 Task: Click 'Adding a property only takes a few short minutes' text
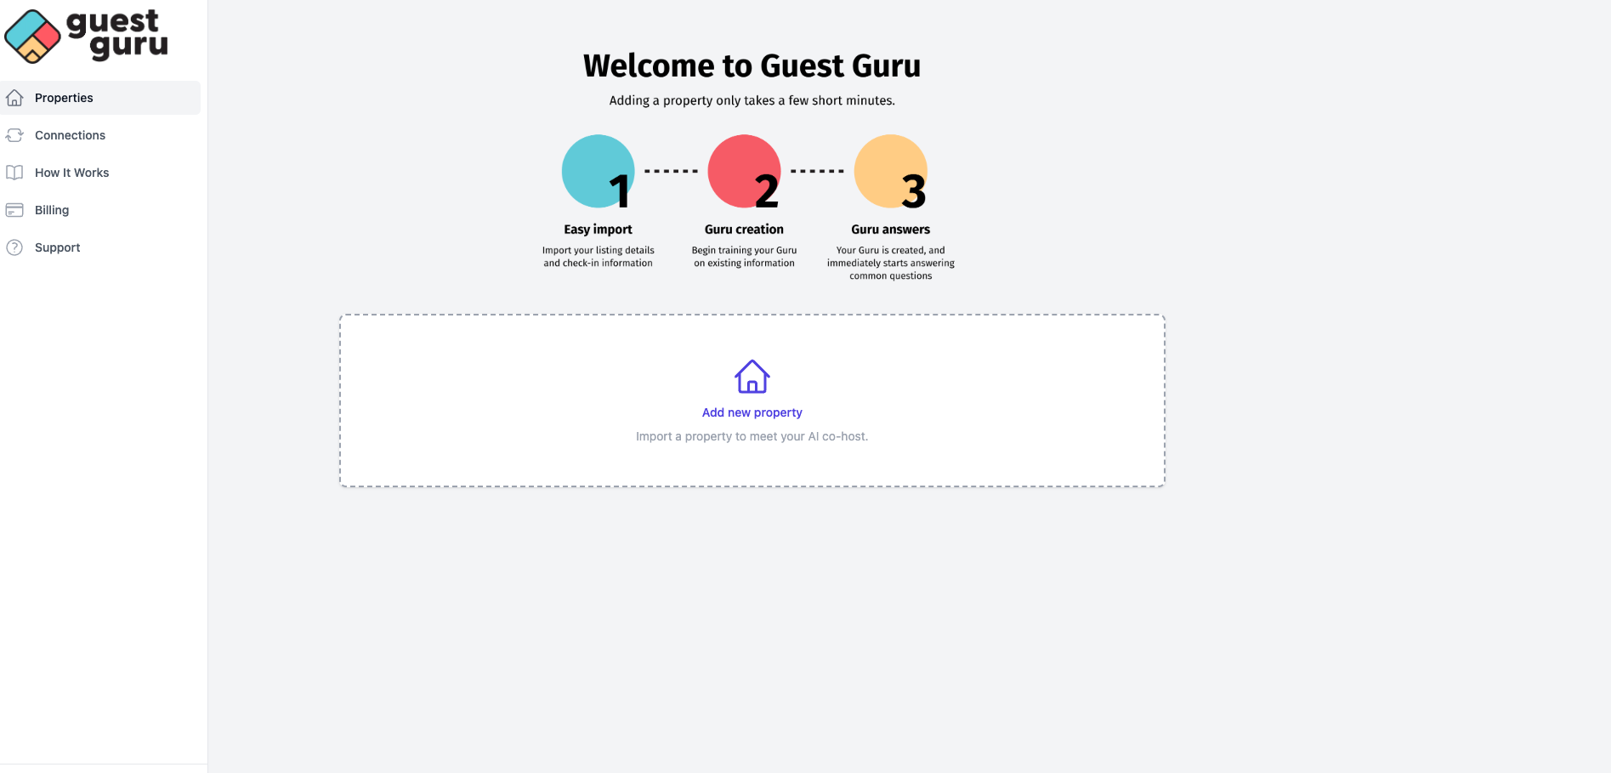752,100
